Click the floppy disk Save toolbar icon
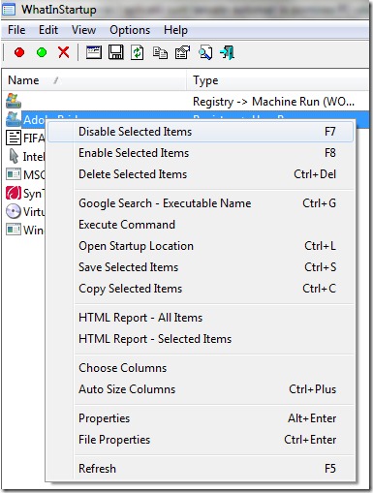The width and height of the screenshot is (373, 493). coord(116,52)
